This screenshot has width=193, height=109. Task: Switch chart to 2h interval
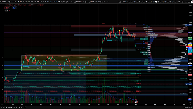(43, 2)
